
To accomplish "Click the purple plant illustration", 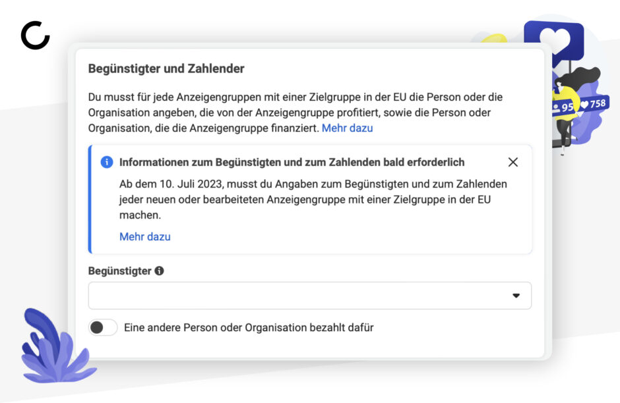I will (58, 346).
